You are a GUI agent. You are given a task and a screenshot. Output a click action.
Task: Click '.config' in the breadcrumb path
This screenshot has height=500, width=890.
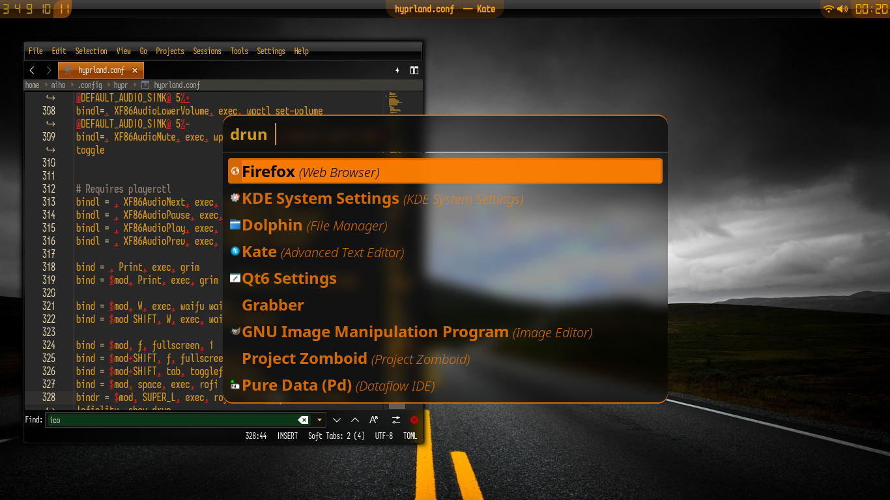(x=90, y=85)
